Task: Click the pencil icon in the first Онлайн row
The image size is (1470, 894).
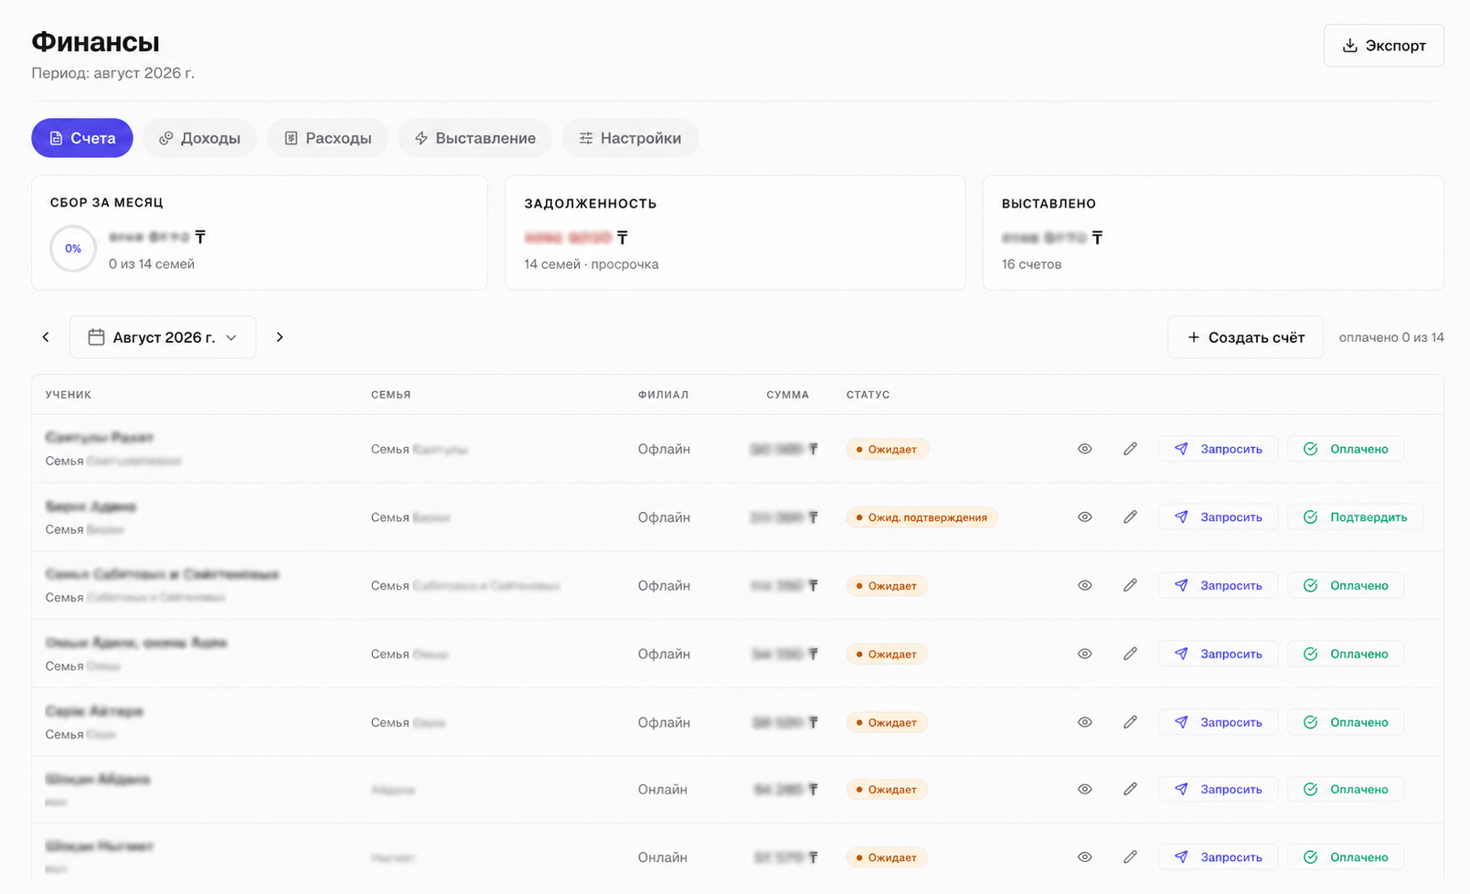Action: pyautogui.click(x=1130, y=789)
